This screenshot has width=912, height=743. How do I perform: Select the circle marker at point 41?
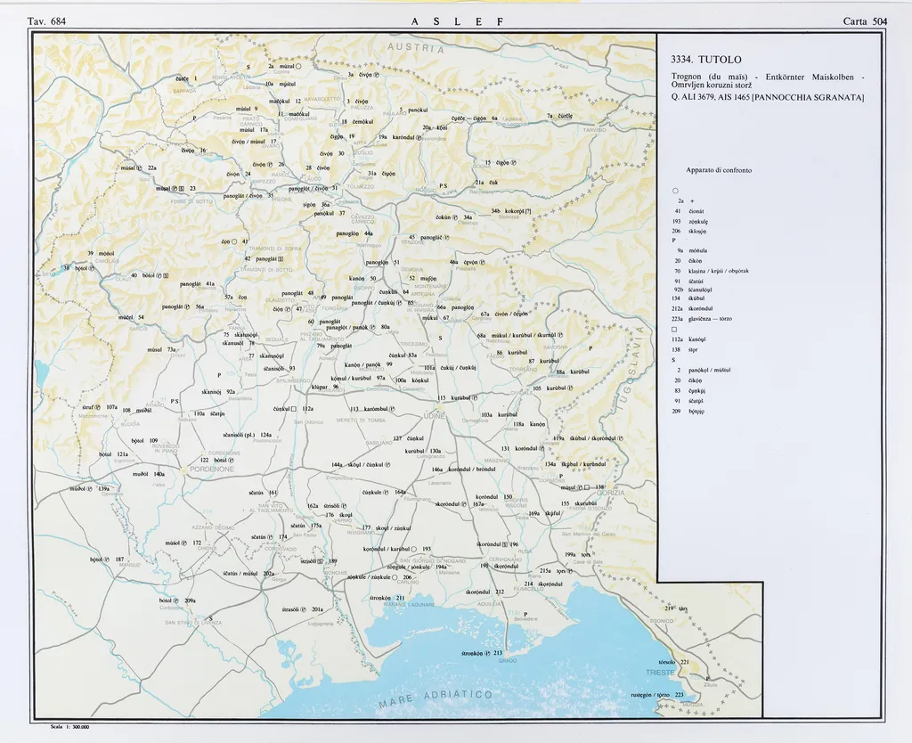(x=234, y=241)
